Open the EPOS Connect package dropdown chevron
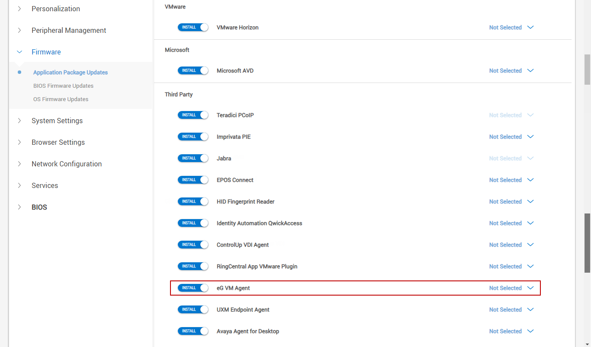 click(x=530, y=180)
